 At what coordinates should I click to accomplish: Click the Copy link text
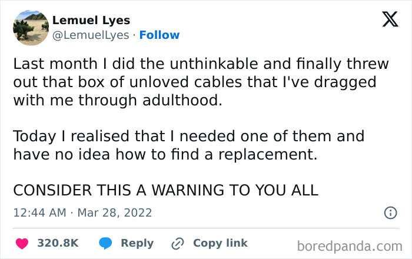coord(220,243)
